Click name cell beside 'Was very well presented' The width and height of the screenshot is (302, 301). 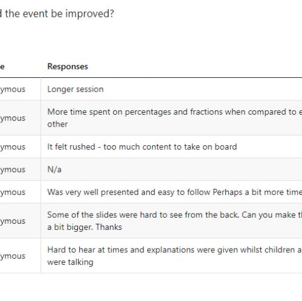[13, 192]
